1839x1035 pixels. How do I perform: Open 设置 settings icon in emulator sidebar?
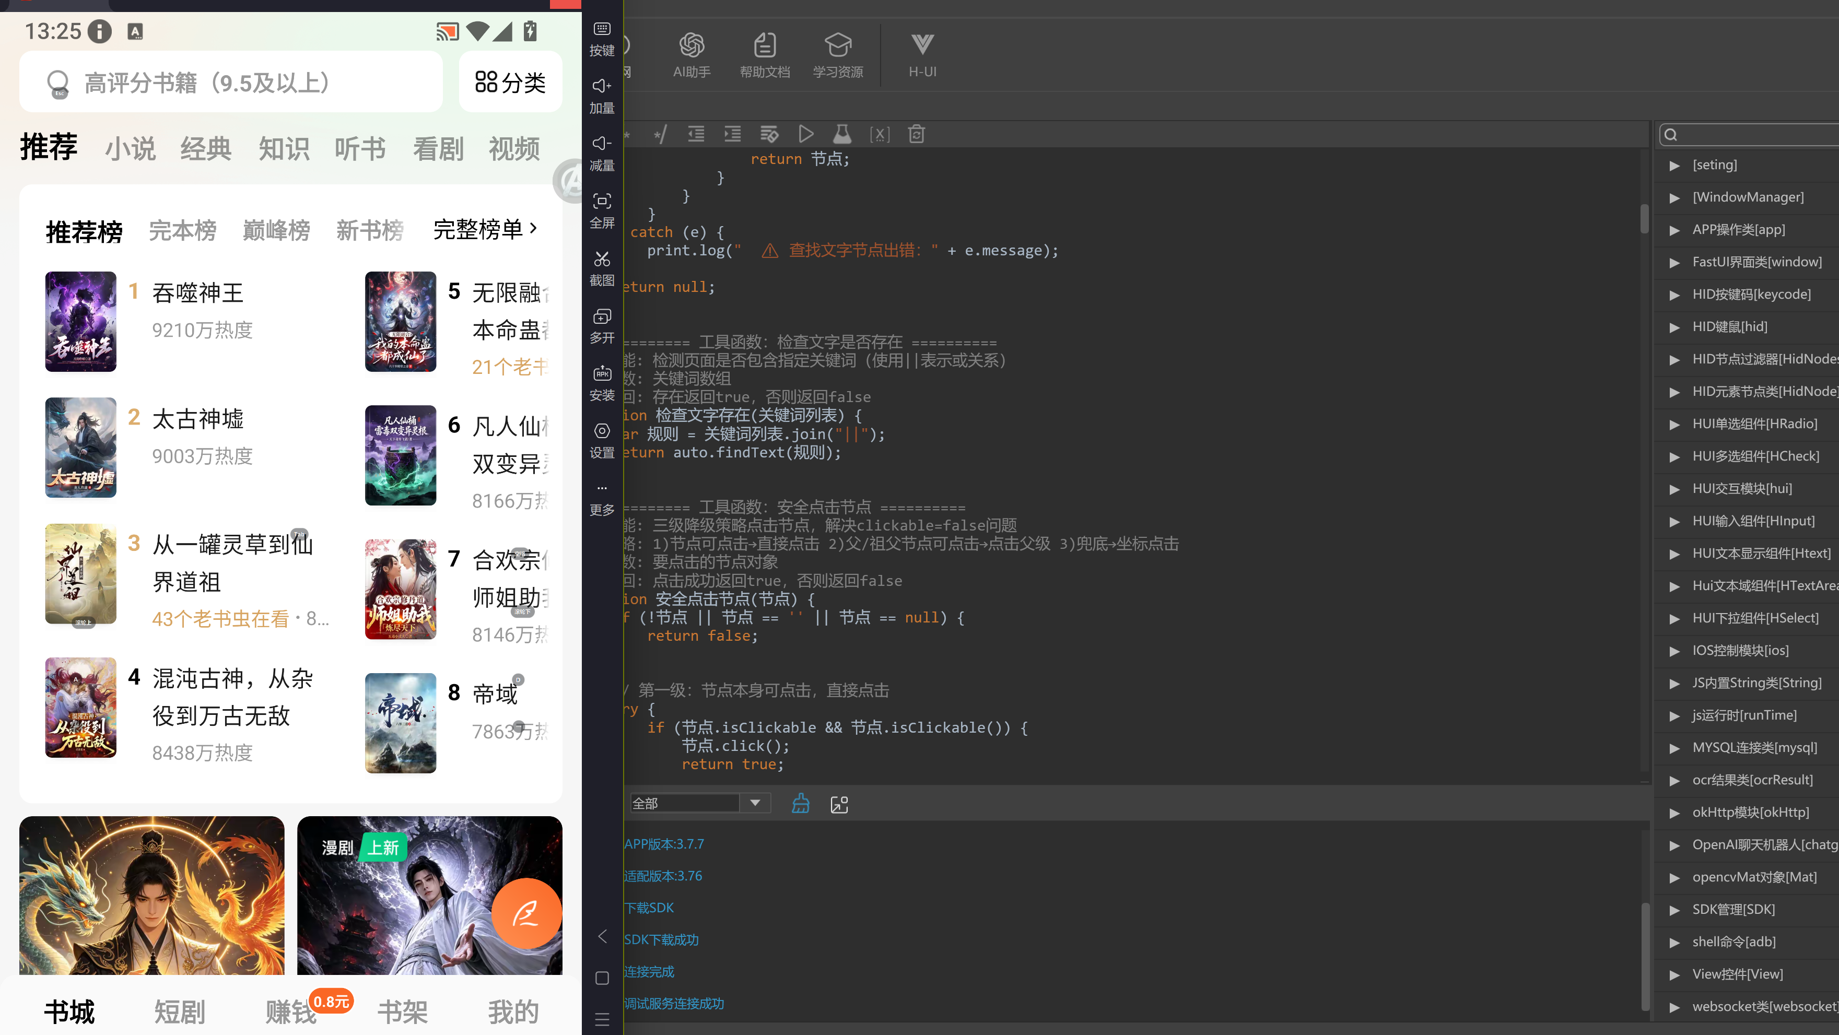602,430
